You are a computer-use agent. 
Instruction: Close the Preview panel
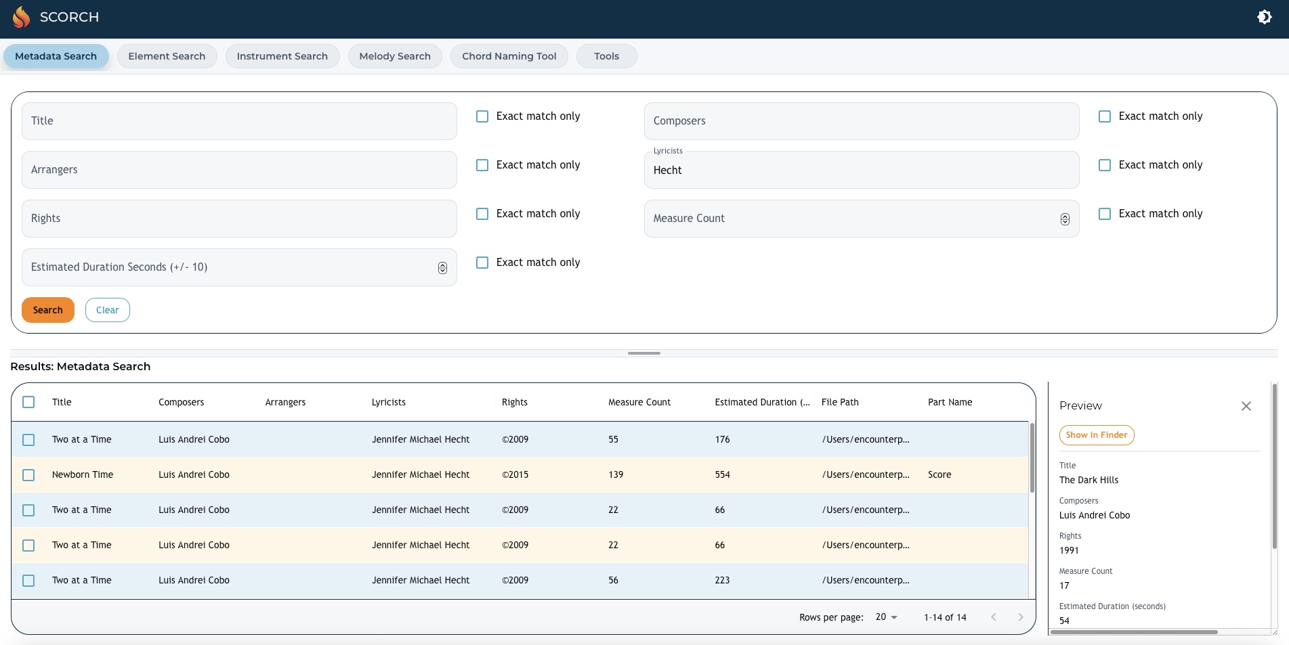click(x=1246, y=406)
